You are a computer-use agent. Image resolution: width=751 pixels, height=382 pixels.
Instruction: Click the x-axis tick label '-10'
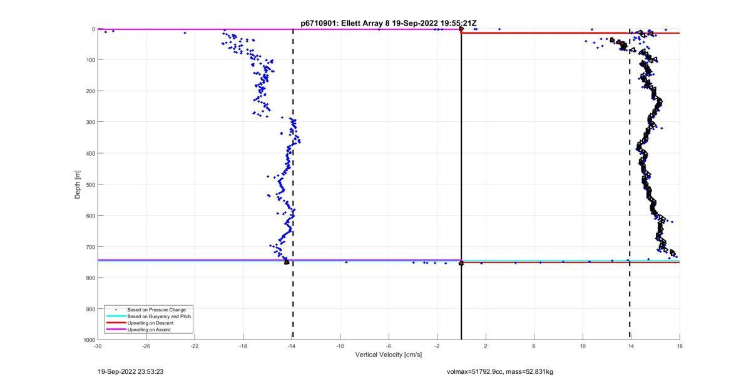(340, 346)
